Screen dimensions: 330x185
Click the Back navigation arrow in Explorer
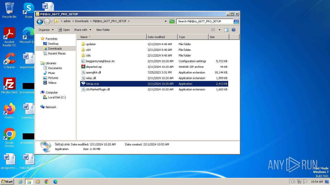pyautogui.click(x=40, y=21)
